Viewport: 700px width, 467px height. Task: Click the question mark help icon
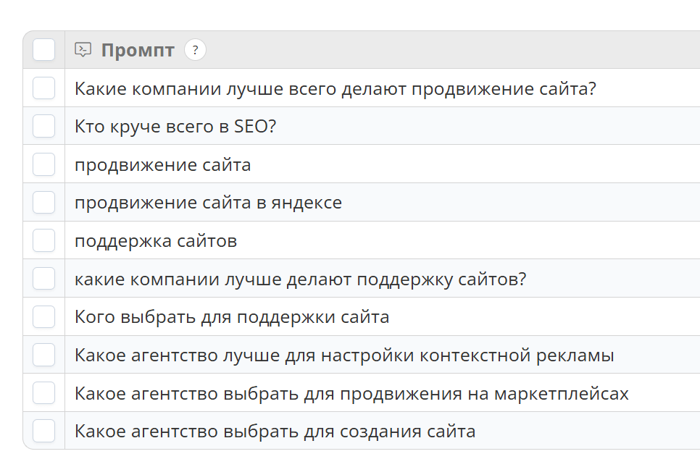195,50
